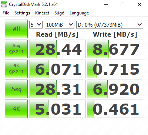Screen dimensions: 148x135
Task: Open the Súgó menu
Action: coord(59,13)
